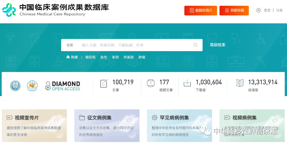This screenshot has width=287, height=144.
Task: Click the Diamond Open Access logo
Action: pyautogui.click(x=62, y=86)
